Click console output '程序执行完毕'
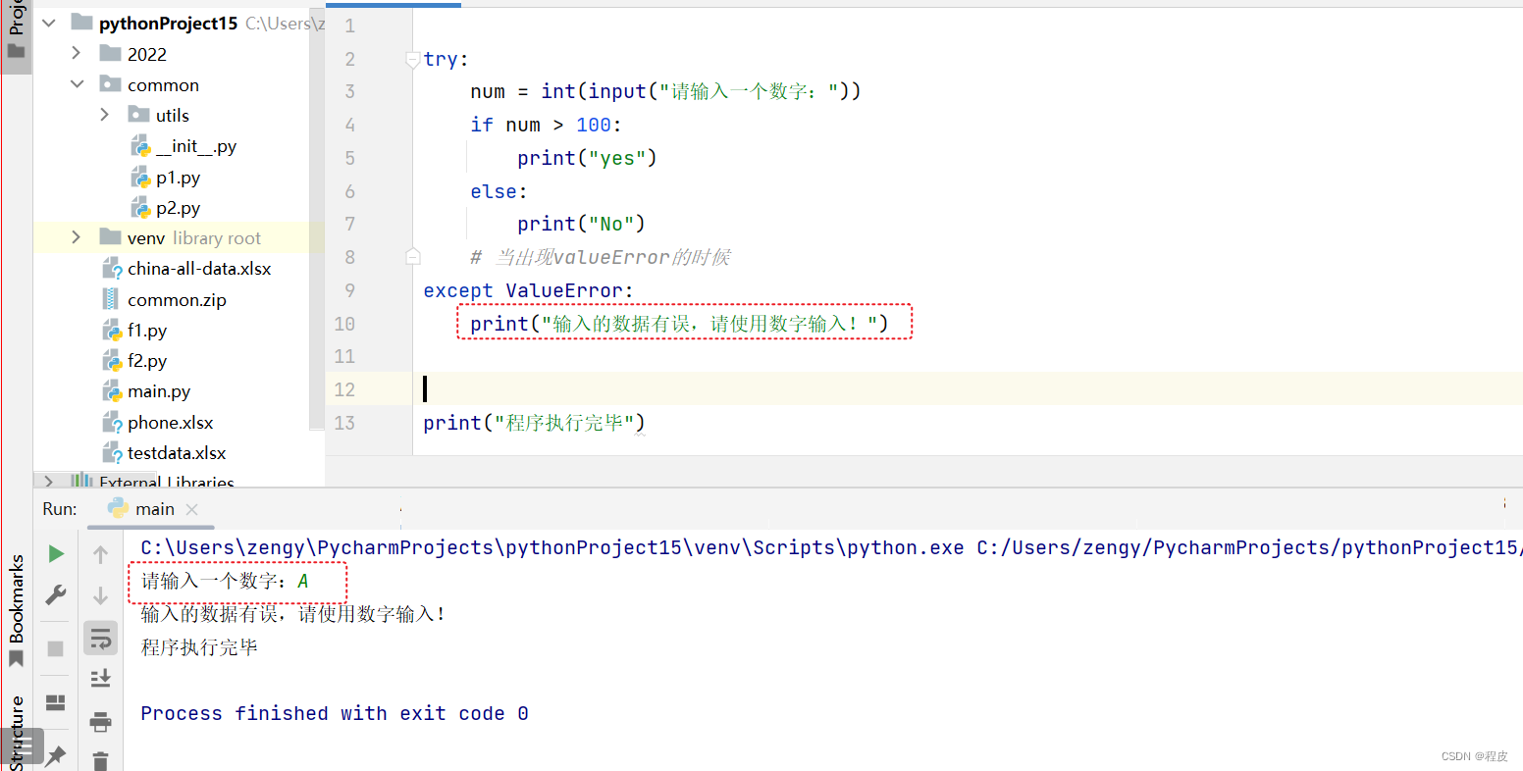Image resolution: width=1523 pixels, height=771 pixels. pos(199,647)
